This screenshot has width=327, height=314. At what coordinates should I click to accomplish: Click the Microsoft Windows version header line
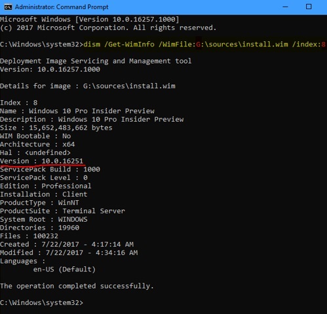point(89,20)
